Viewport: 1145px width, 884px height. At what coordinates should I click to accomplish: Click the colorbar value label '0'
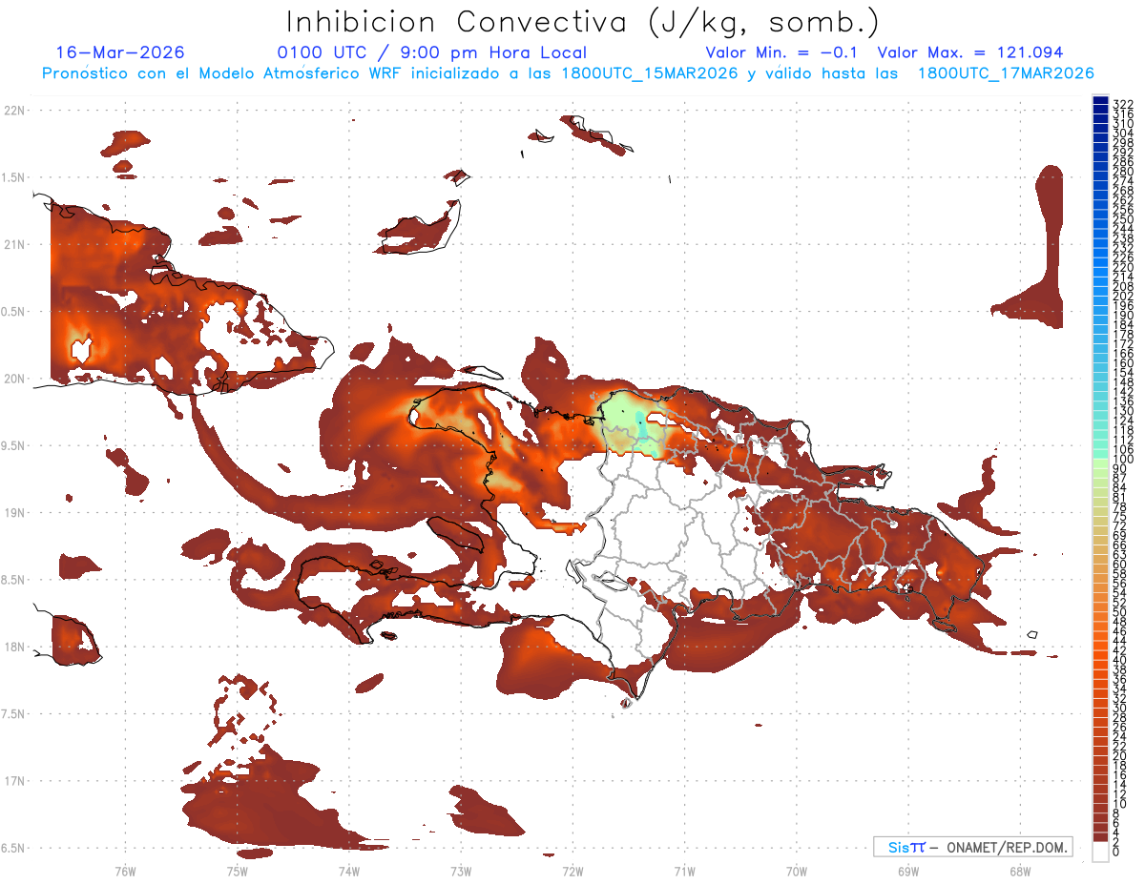[x=1116, y=852]
